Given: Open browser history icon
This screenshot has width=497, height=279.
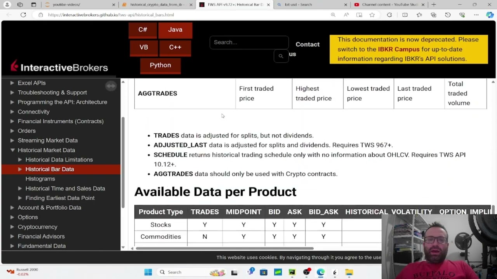Looking at the screenshot, I should point(448,15).
